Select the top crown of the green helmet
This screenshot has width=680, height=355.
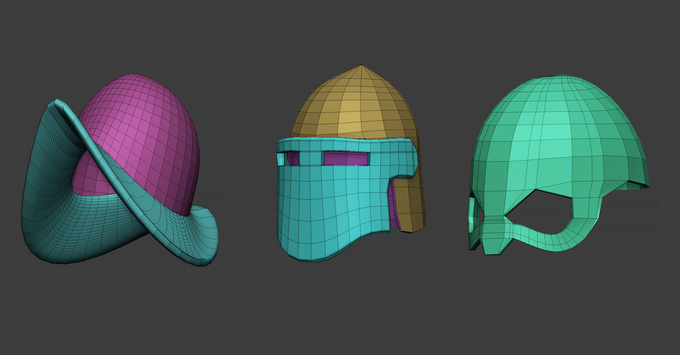point(562,87)
